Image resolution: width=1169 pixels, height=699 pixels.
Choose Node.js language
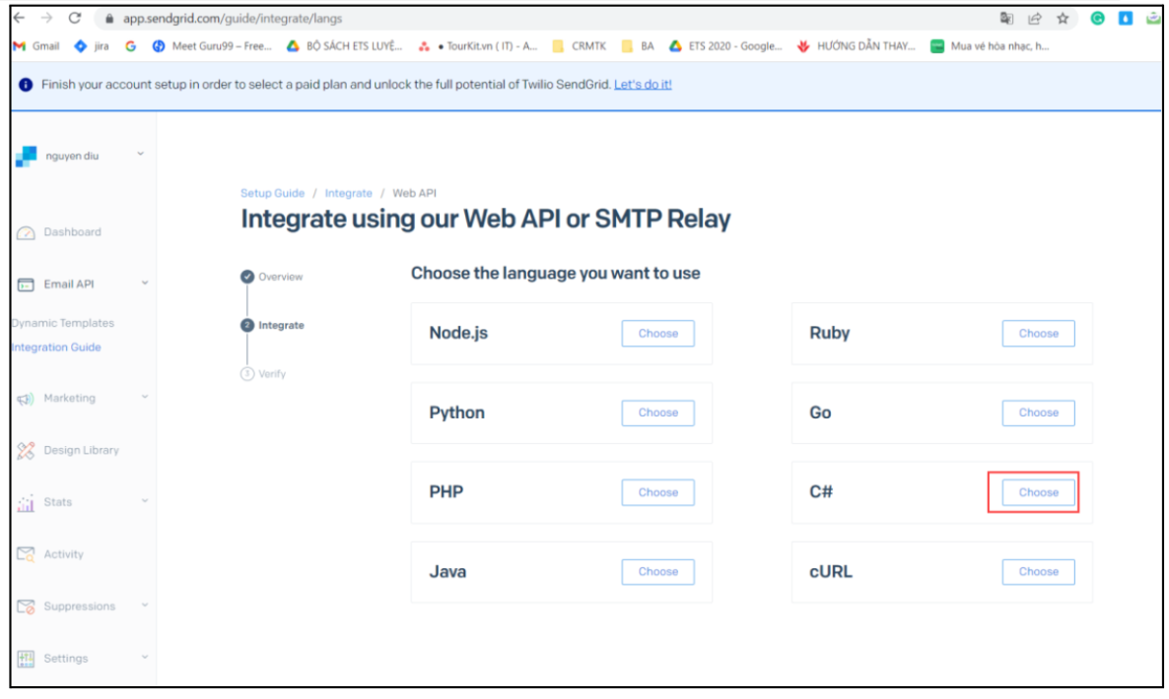coord(657,334)
